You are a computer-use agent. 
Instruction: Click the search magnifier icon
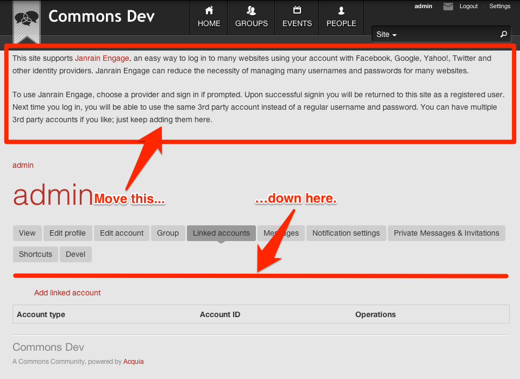tap(503, 34)
